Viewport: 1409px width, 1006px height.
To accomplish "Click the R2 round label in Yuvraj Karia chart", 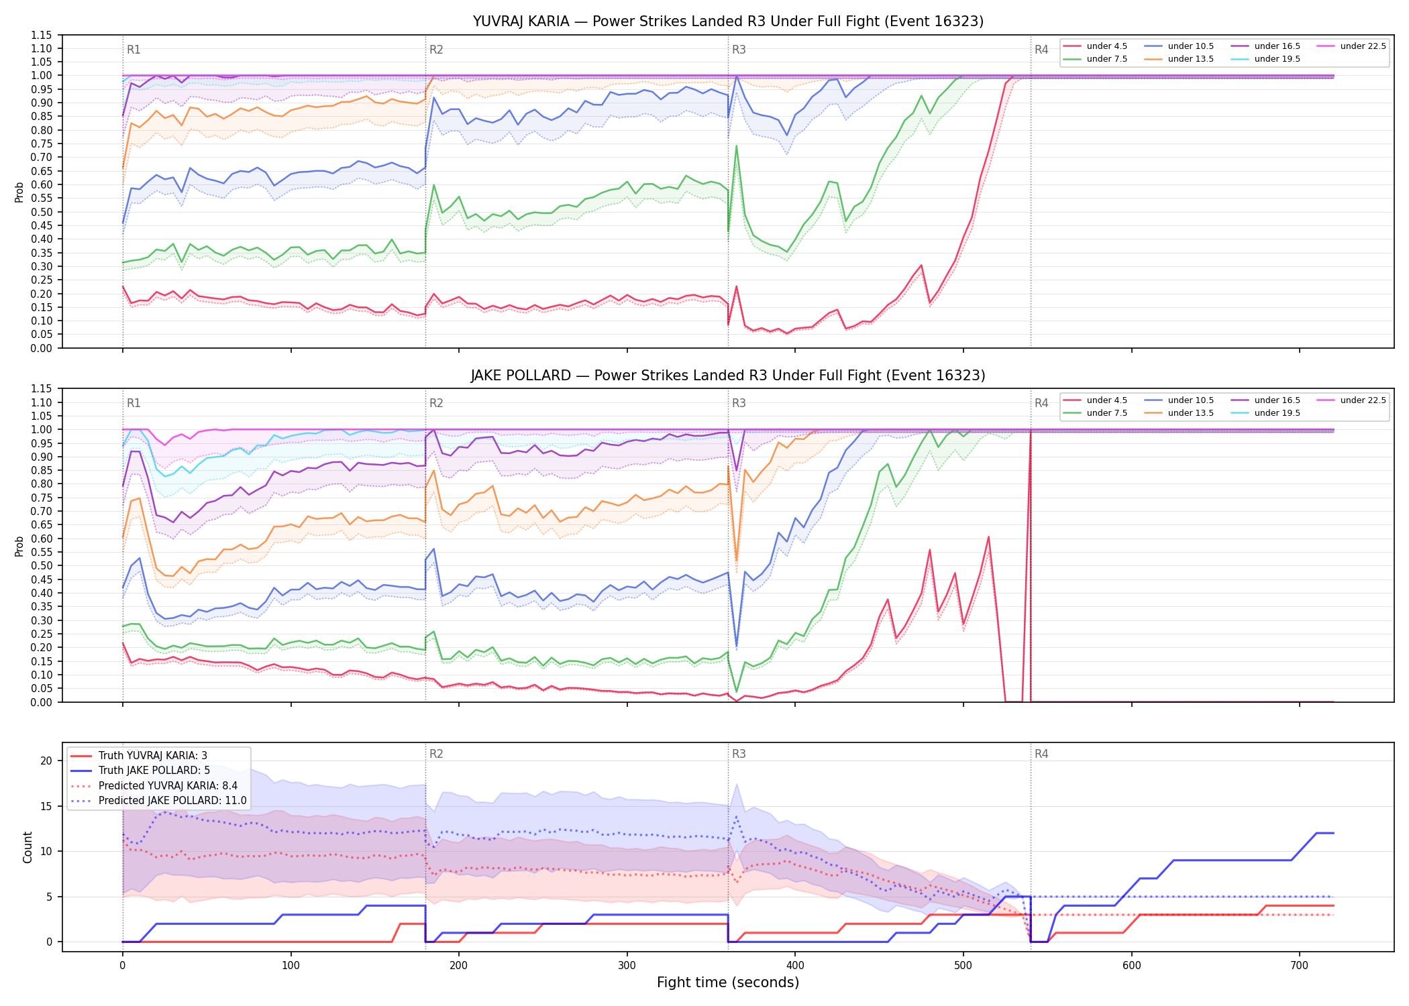I will 436,50.
